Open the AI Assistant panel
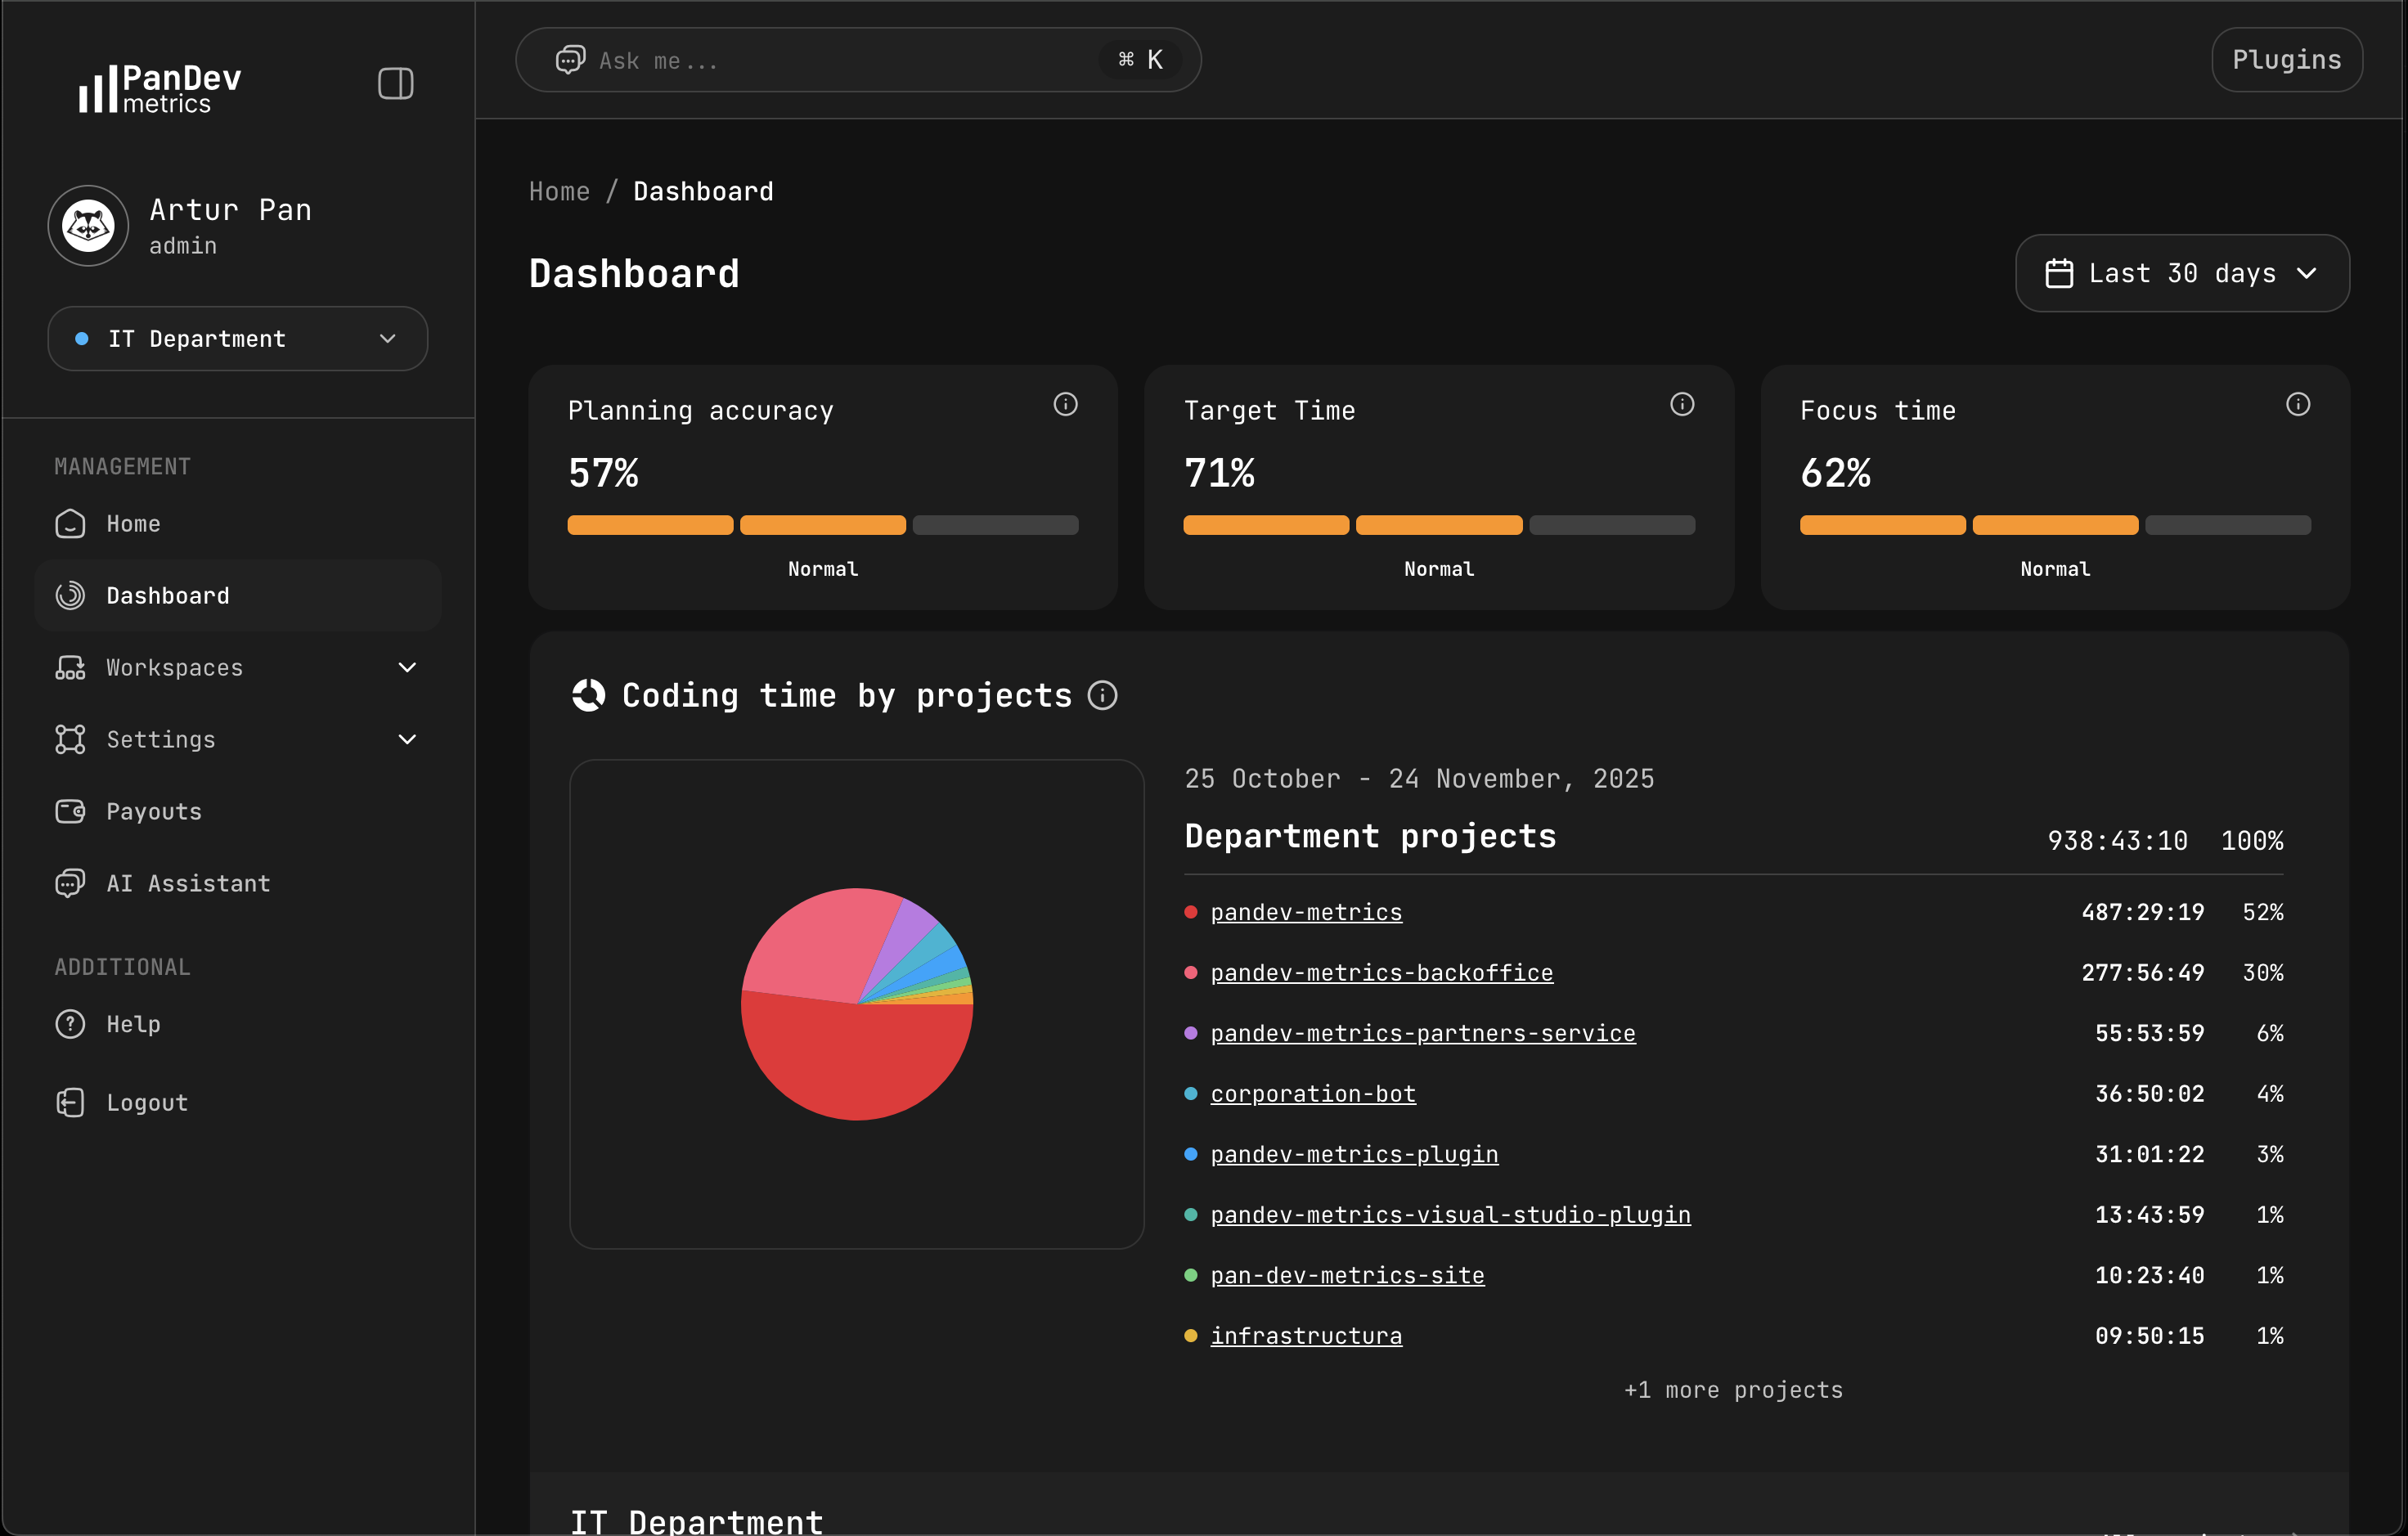Screen dimensions: 2408x1536 pos(187,883)
